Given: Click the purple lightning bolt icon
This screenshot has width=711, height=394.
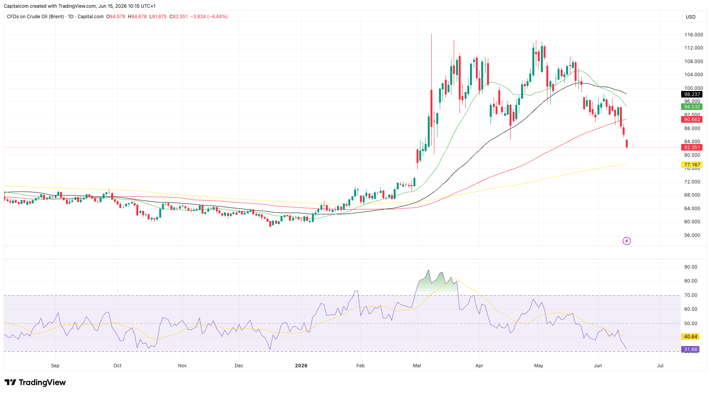Looking at the screenshot, I should [x=627, y=241].
